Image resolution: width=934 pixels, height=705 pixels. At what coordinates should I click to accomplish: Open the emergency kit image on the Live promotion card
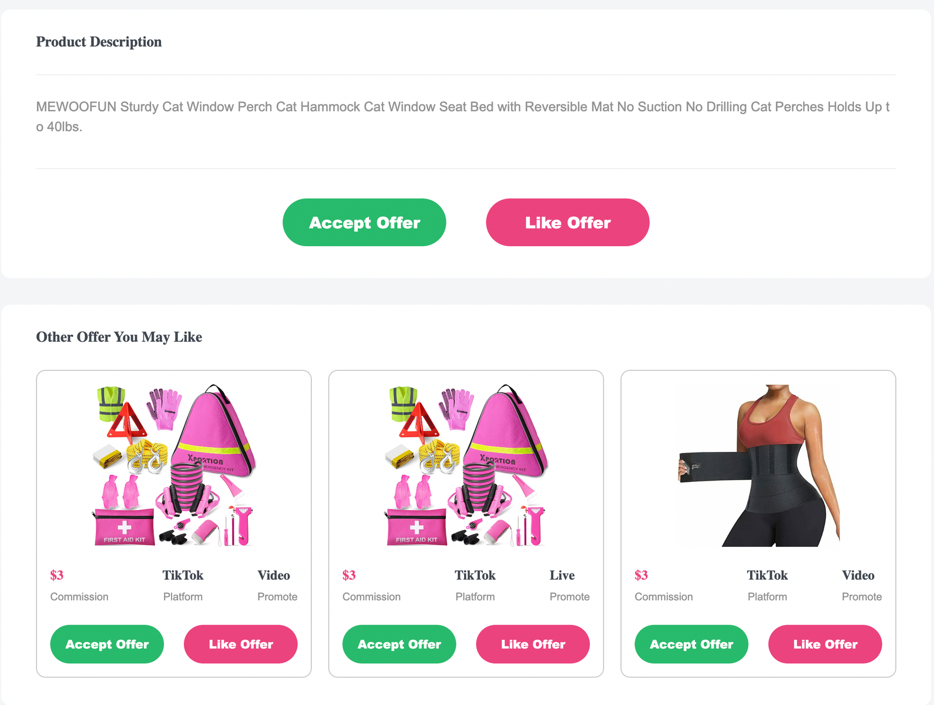pyautogui.click(x=466, y=465)
